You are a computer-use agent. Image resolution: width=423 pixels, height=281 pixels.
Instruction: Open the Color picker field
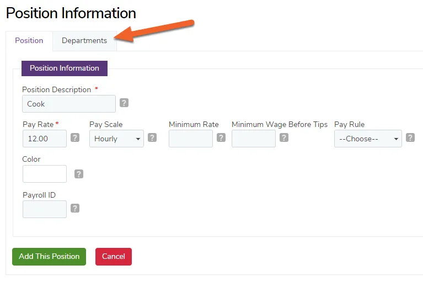45,174
